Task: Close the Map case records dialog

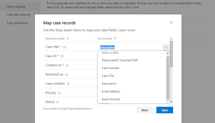Action: [171, 22]
